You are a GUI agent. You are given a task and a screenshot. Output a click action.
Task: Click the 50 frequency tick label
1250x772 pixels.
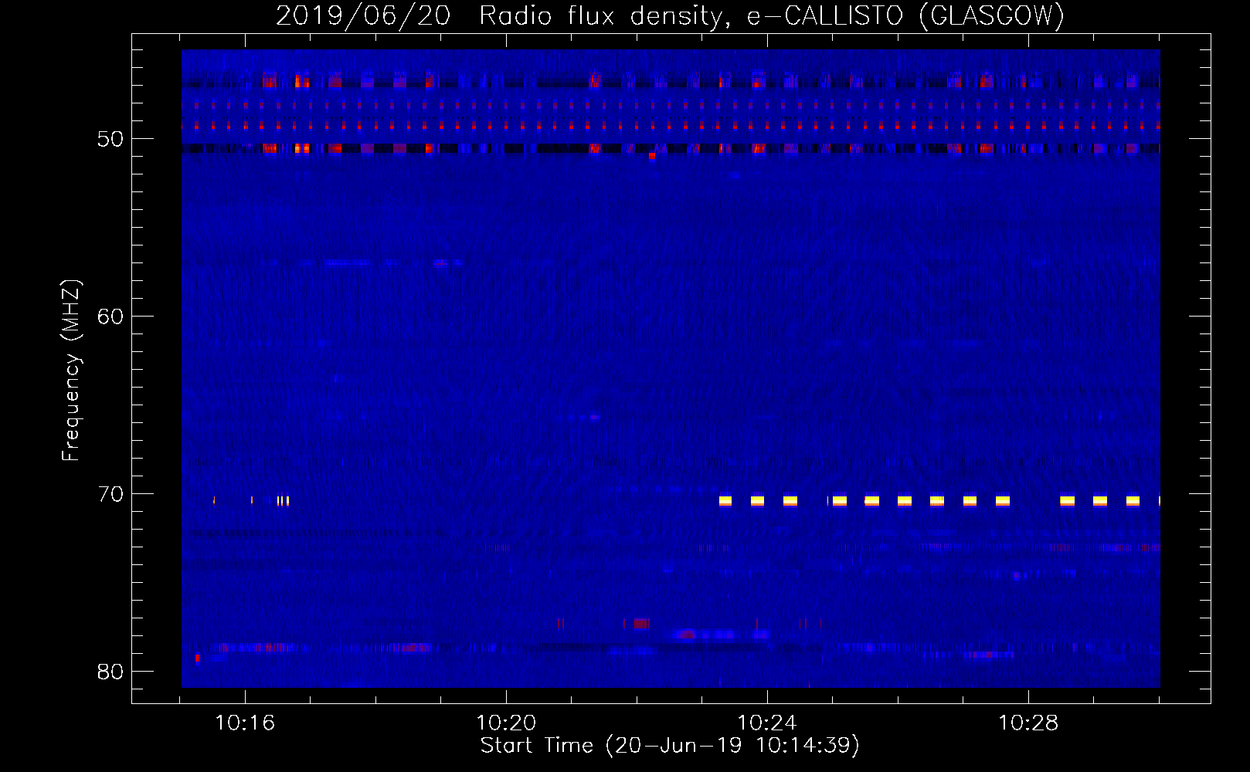tap(110, 139)
